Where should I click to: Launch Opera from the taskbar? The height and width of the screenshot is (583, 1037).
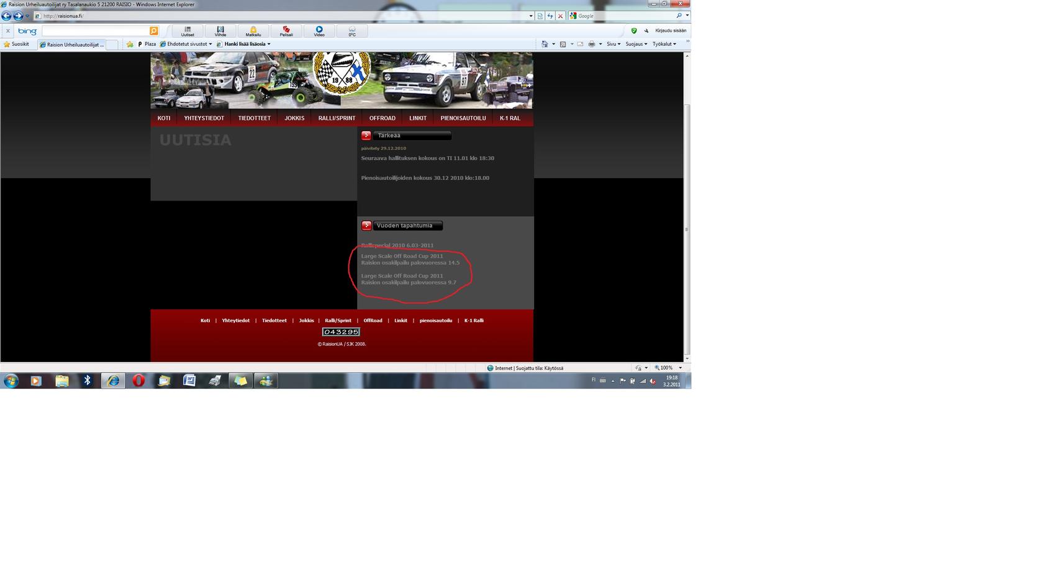click(x=138, y=381)
